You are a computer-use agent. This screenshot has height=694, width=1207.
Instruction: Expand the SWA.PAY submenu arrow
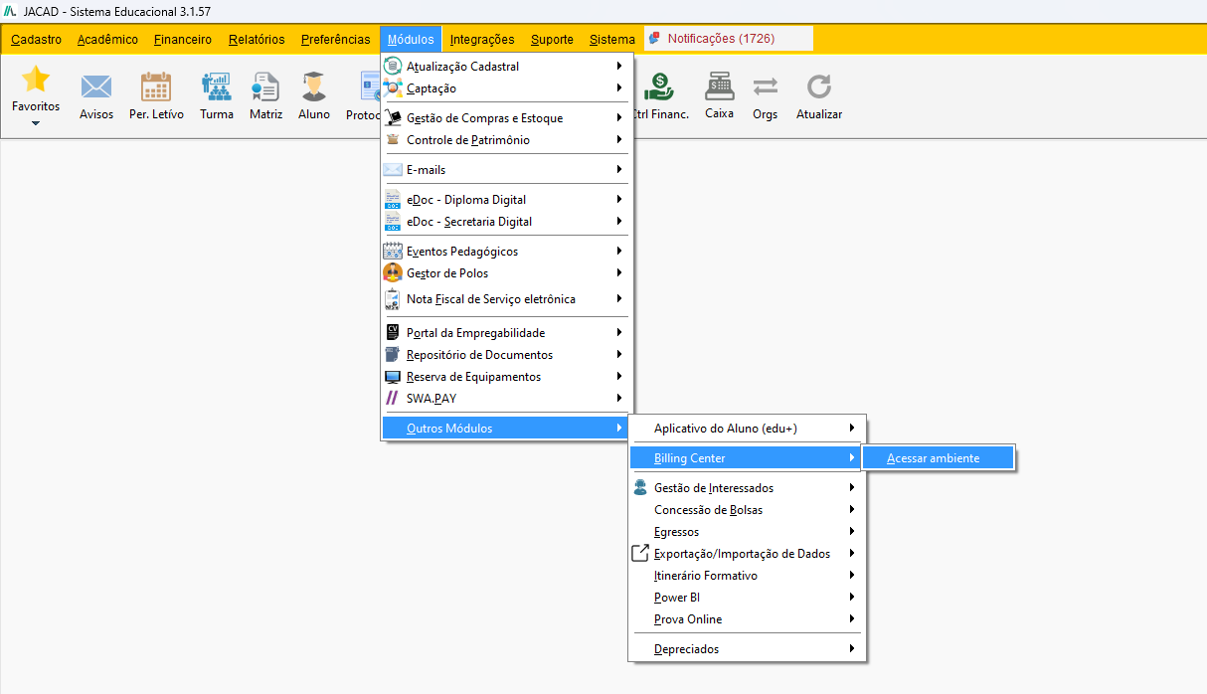[618, 399]
